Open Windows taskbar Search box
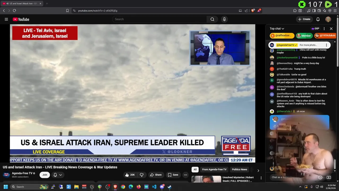Viewport: 339px width, 191px height. 30,187
